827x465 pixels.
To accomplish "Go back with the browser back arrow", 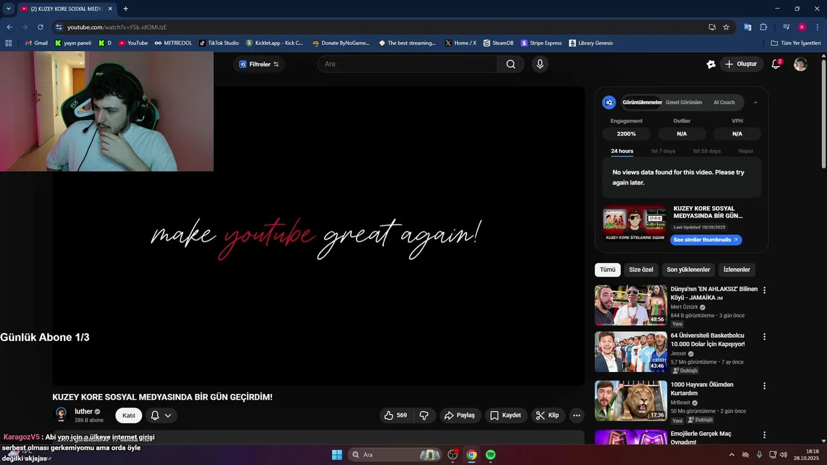I will coord(9,27).
